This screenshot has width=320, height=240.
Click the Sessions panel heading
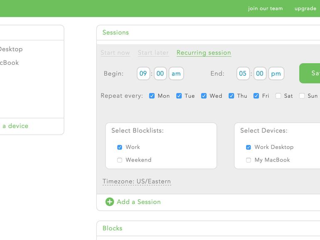(116, 32)
